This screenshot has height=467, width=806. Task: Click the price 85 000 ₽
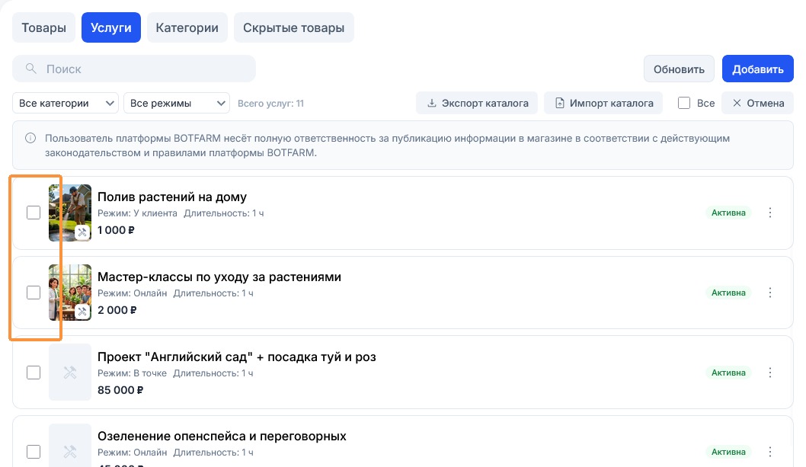120,390
